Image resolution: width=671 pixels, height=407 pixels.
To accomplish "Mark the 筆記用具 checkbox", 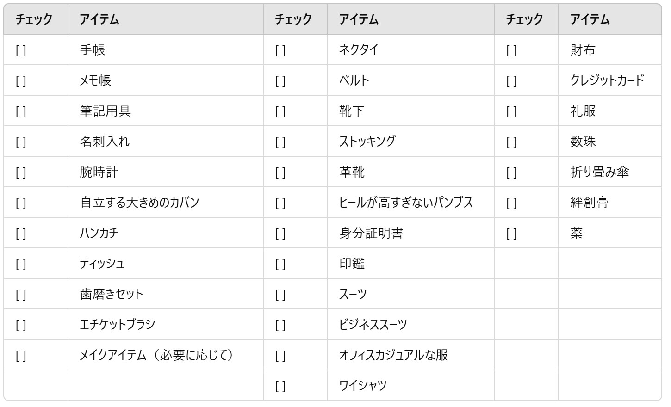I will click(21, 111).
